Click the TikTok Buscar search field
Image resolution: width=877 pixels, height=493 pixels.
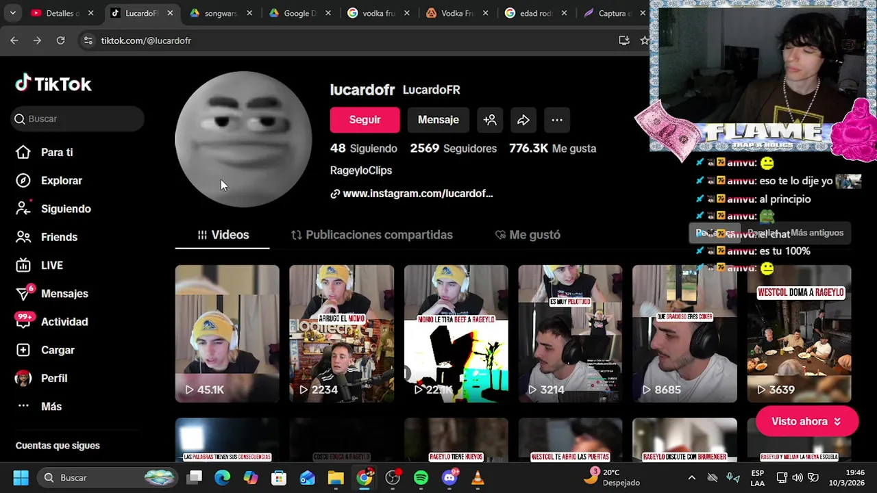pos(77,118)
